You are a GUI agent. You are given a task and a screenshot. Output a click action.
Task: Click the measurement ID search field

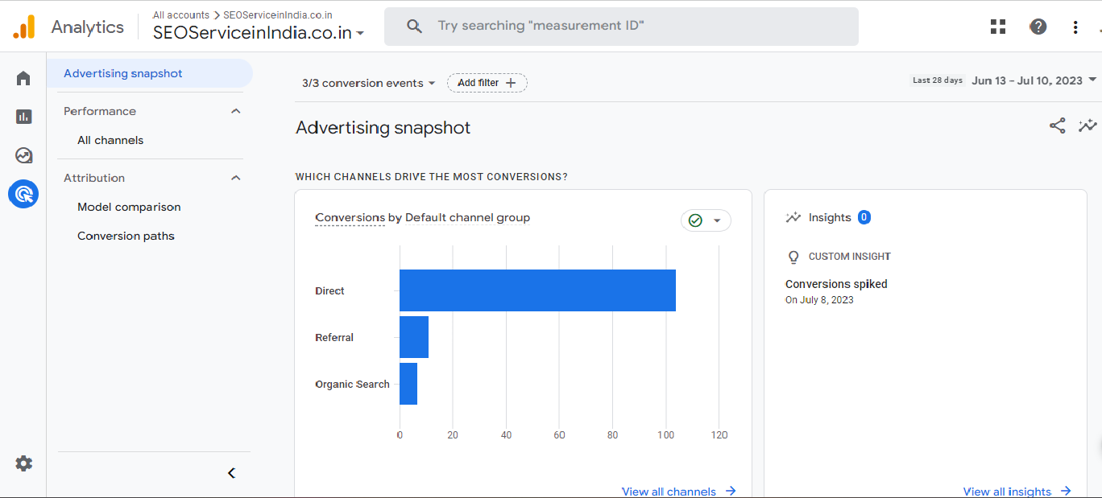(x=620, y=27)
